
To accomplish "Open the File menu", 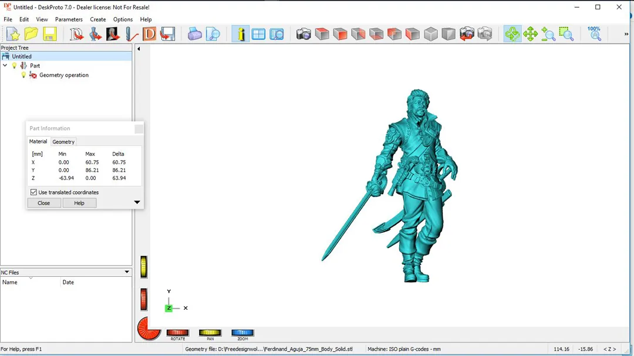I will 8,19.
